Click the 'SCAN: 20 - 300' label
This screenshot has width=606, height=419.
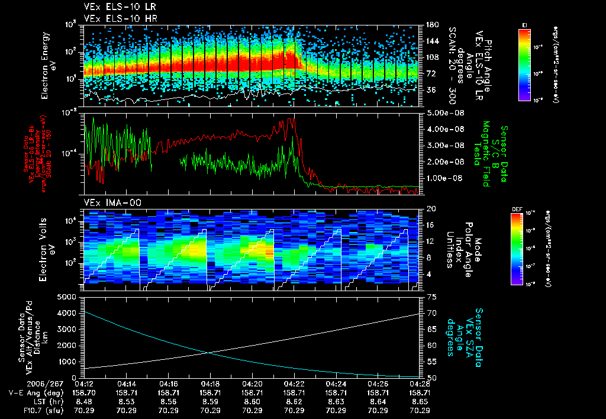click(452, 66)
